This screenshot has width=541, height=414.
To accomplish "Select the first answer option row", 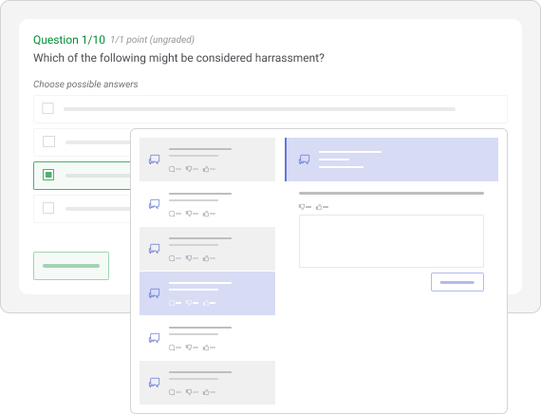I will (270, 109).
